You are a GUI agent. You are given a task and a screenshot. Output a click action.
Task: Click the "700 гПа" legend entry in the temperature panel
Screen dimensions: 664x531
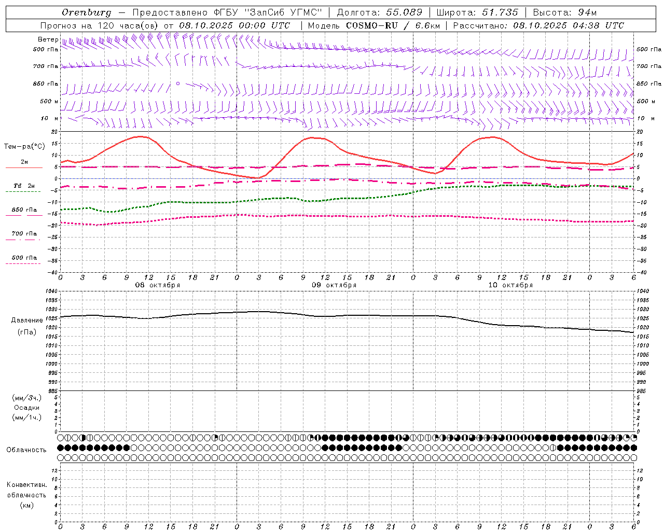(x=24, y=234)
